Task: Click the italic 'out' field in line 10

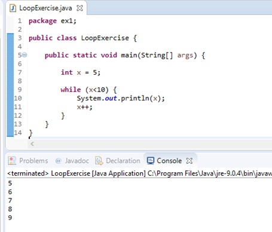Action: 111,98
